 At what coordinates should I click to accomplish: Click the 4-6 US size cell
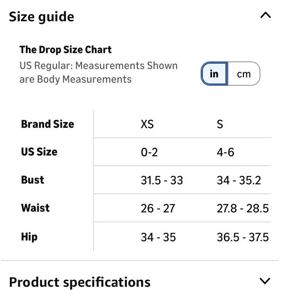tap(225, 152)
